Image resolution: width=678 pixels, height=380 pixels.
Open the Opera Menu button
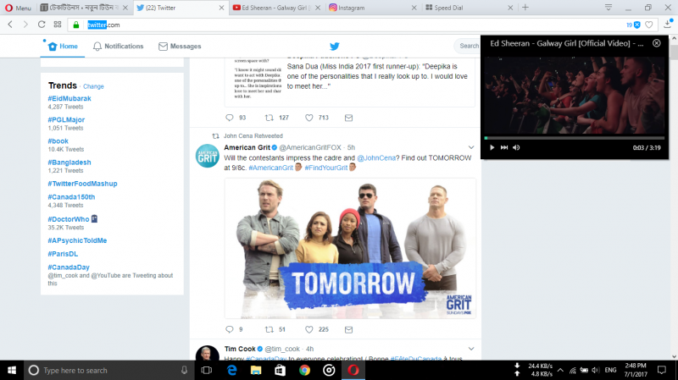pos(18,8)
